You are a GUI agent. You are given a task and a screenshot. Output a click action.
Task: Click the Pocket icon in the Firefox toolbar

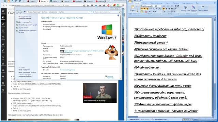92,5
